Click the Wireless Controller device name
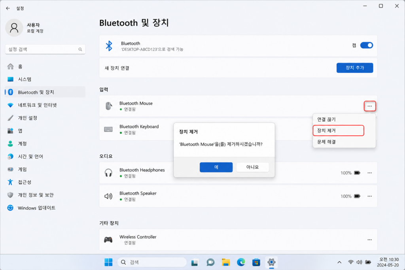Viewport: 405px width, 270px height. pos(138,237)
